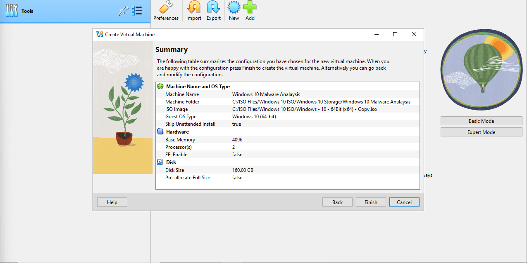527x263 pixels.
Task: Click the VirtualBox icon in the dialog title bar
Action: [x=99, y=35]
